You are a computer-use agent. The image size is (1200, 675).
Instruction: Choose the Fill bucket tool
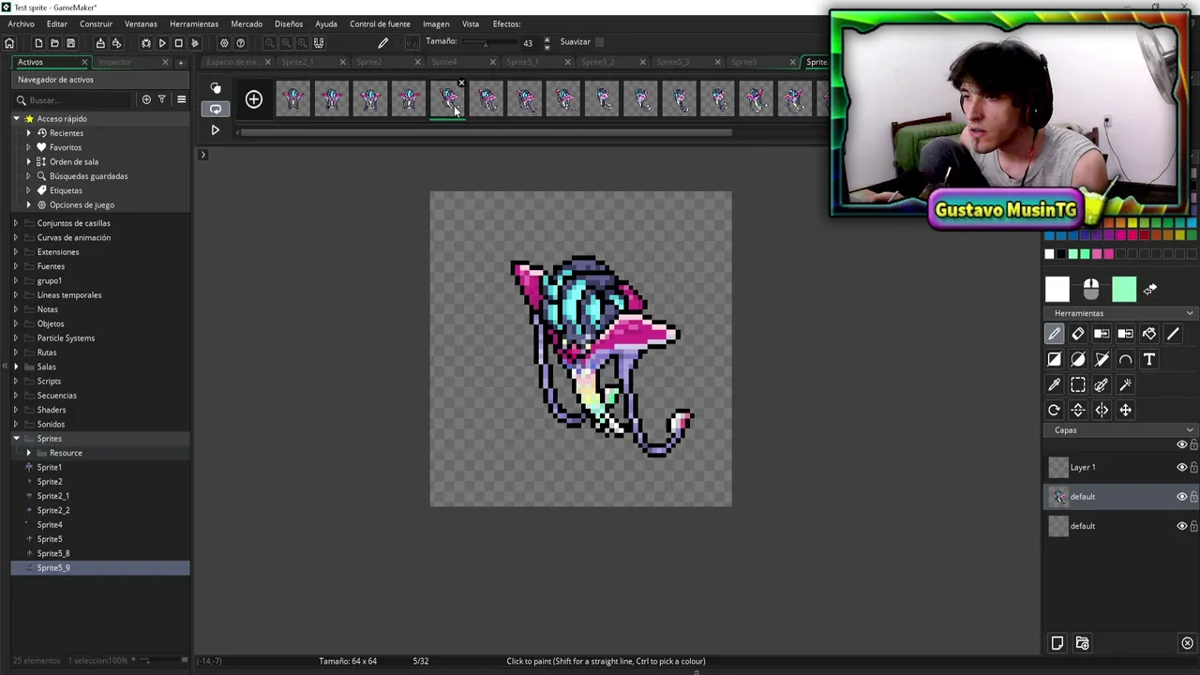click(x=1149, y=334)
